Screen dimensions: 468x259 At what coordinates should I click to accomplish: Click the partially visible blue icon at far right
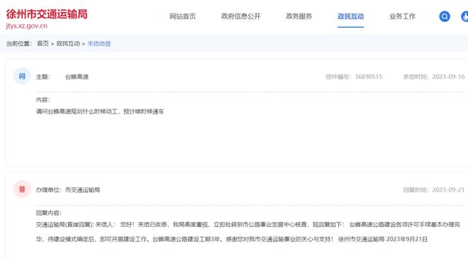tap(464, 16)
